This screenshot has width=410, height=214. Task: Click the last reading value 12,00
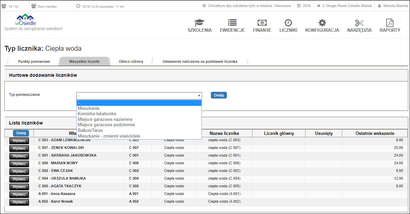pyautogui.click(x=398, y=178)
